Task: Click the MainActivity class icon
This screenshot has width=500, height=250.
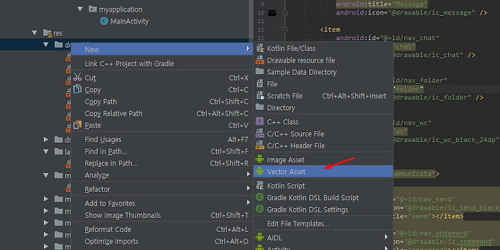Action: 104,21
